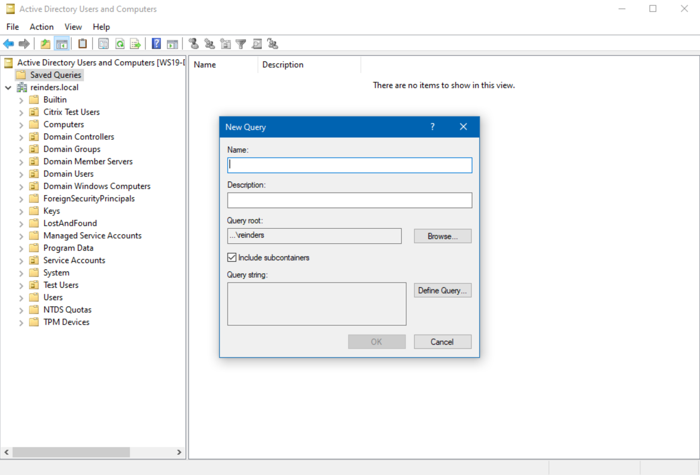Click the Export List toolbar icon
Screen dimensions: 700x475
[135, 44]
